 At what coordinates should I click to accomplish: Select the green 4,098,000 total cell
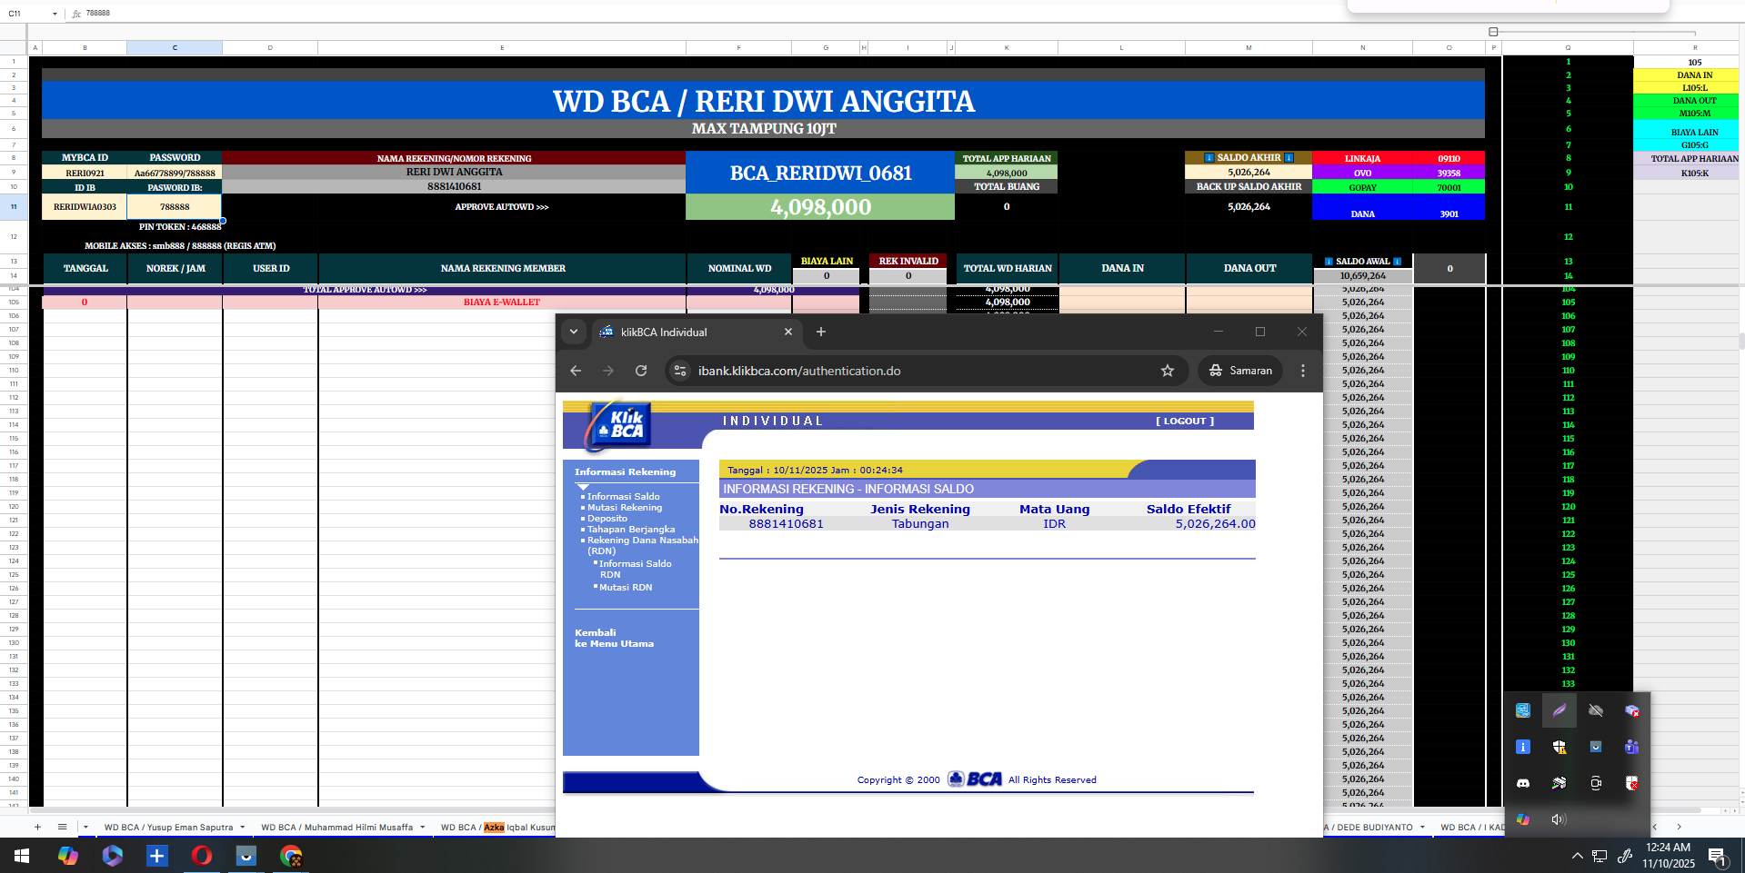[x=820, y=207]
